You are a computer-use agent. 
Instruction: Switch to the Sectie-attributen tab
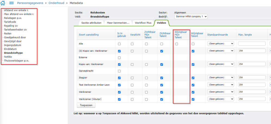click(91, 23)
